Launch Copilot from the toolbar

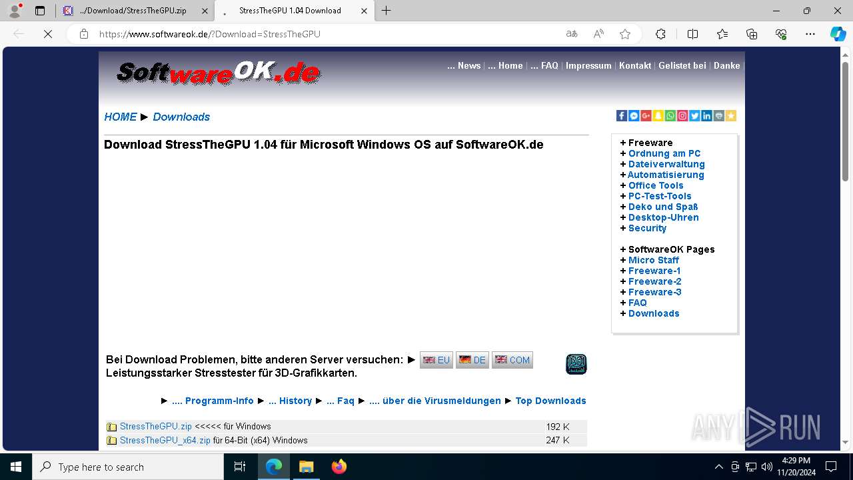click(838, 34)
